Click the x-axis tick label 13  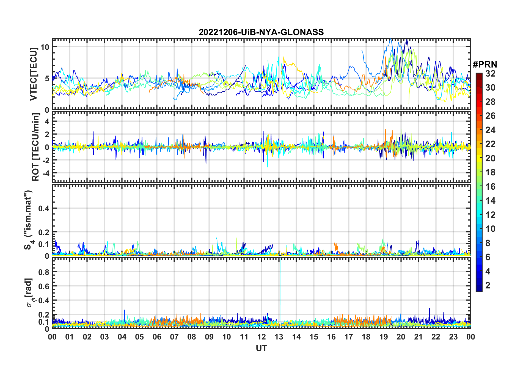point(279,337)
